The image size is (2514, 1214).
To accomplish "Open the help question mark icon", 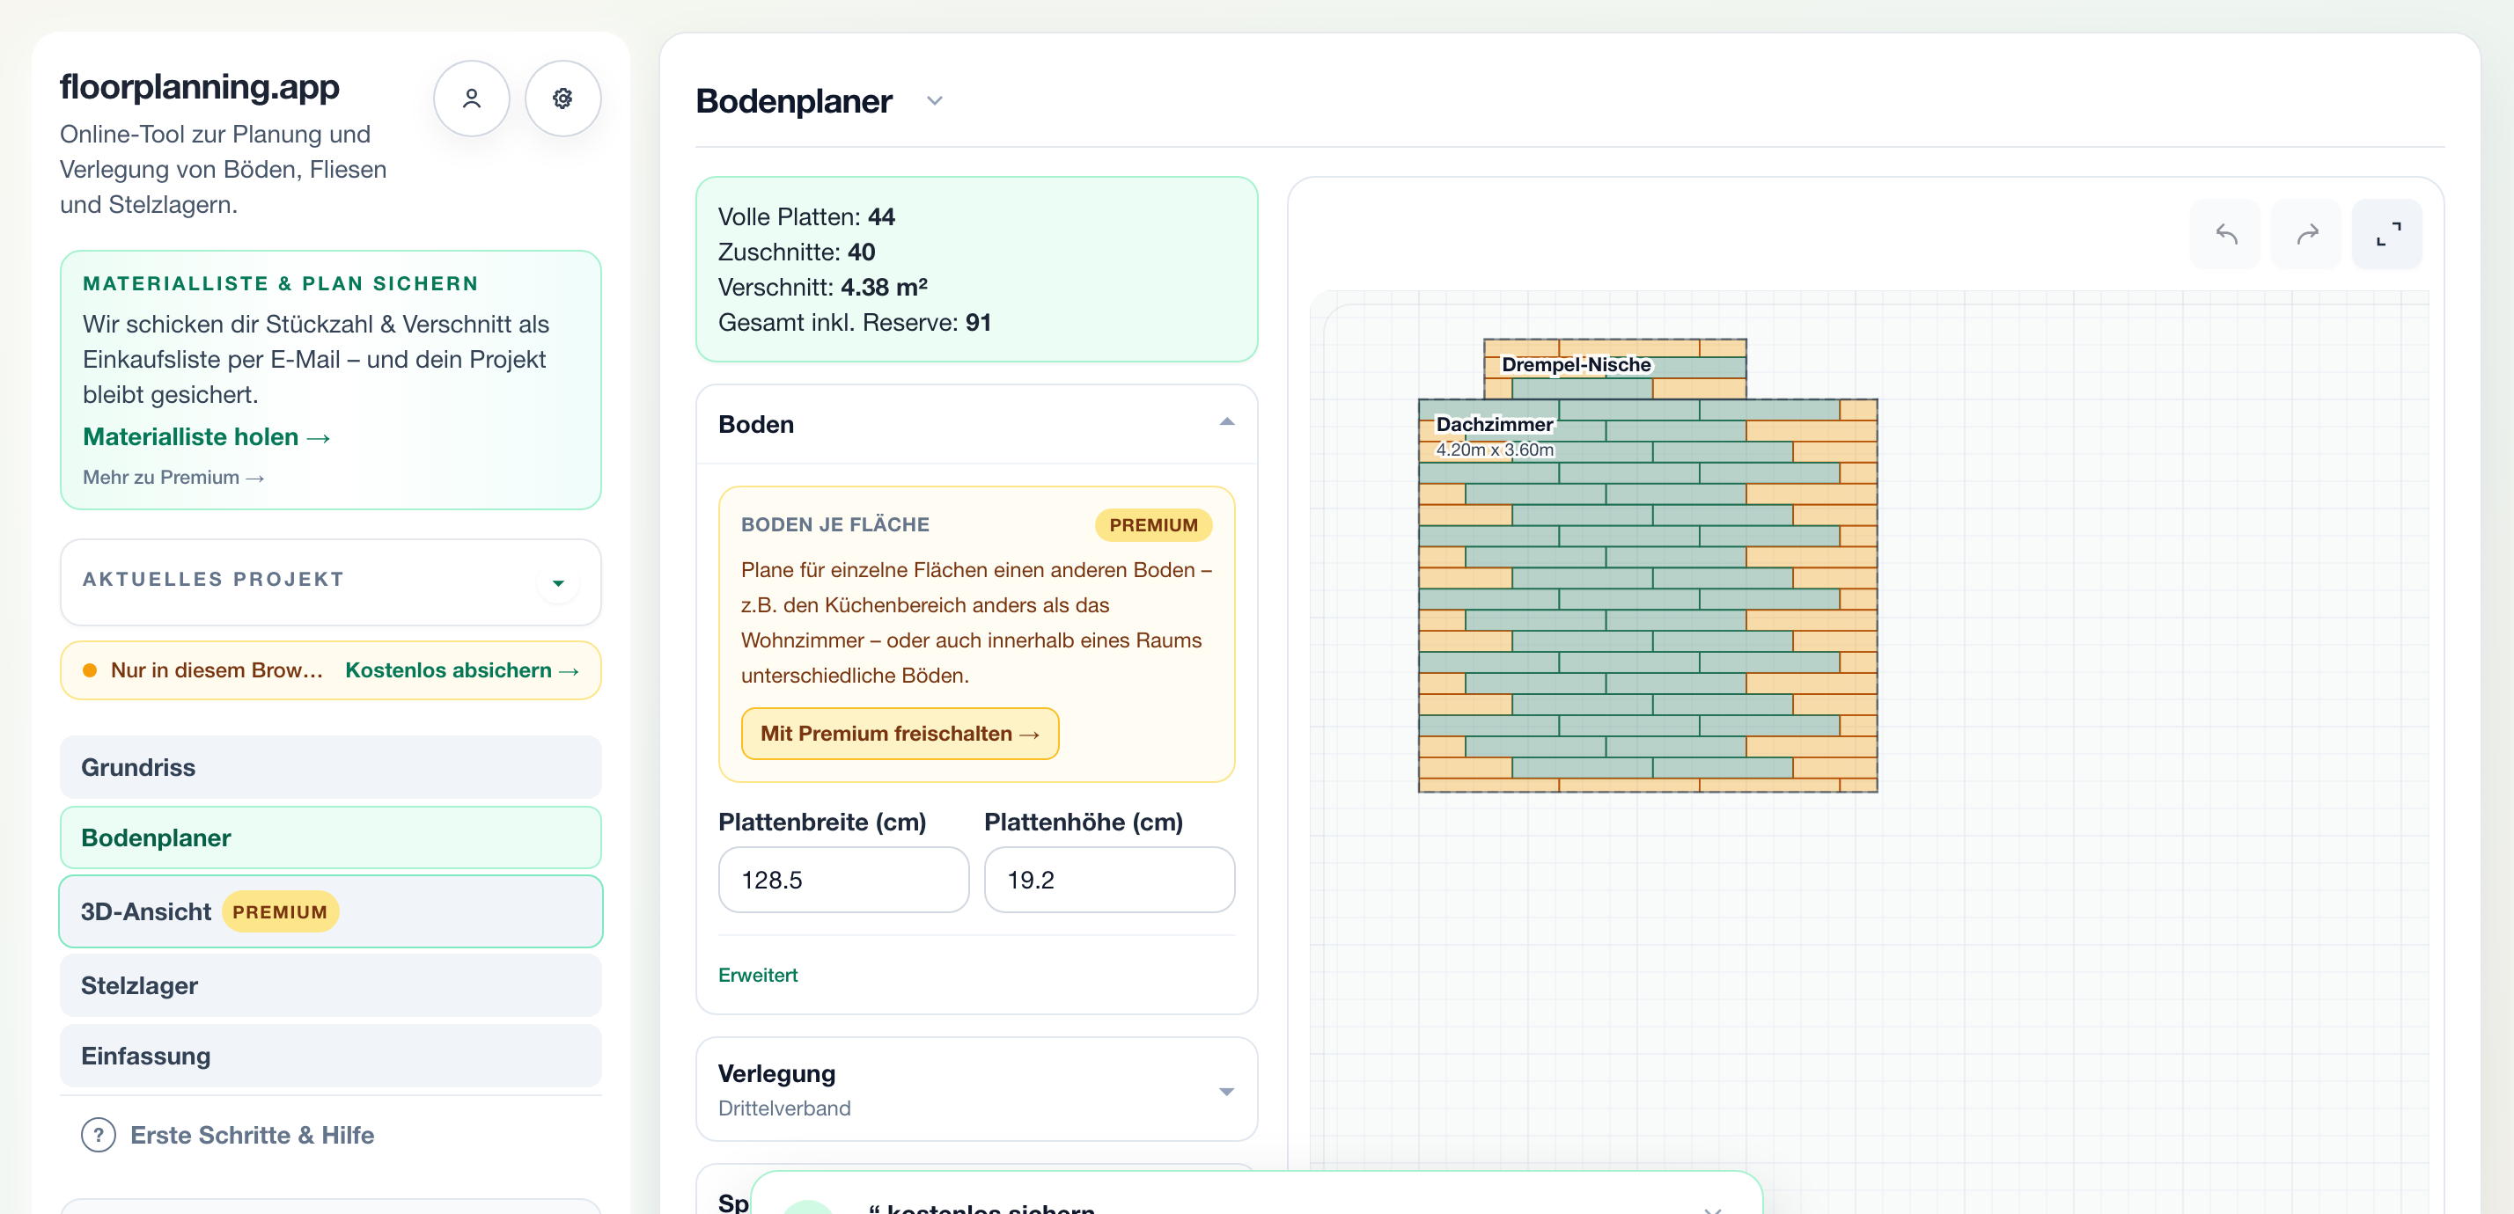I will (99, 1135).
